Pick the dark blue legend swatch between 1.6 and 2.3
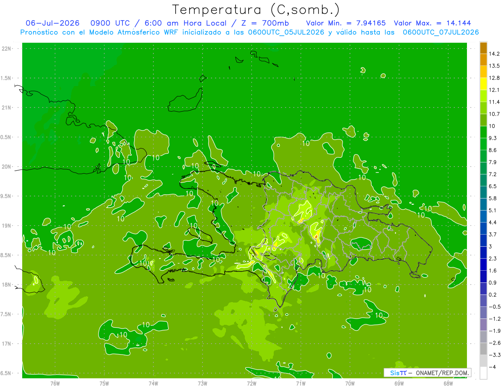Viewport: 503px width, 389px height. point(483,264)
